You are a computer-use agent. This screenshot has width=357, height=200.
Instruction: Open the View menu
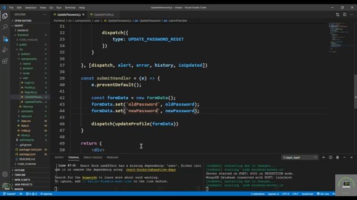(x=43, y=7)
